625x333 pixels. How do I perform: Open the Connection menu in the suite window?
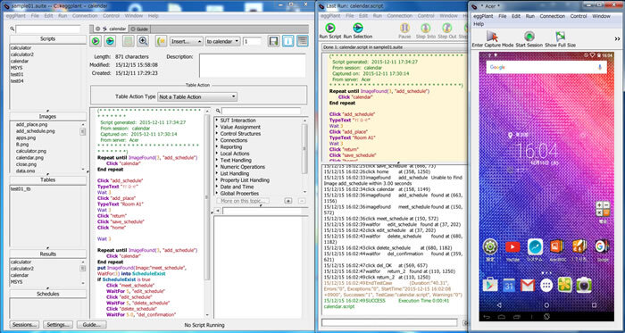click(85, 15)
